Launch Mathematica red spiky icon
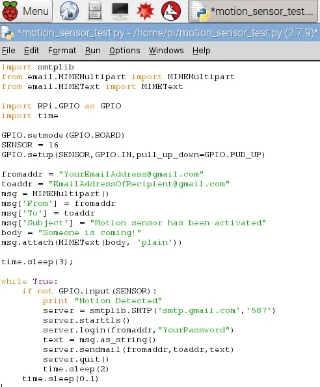 point(146,11)
